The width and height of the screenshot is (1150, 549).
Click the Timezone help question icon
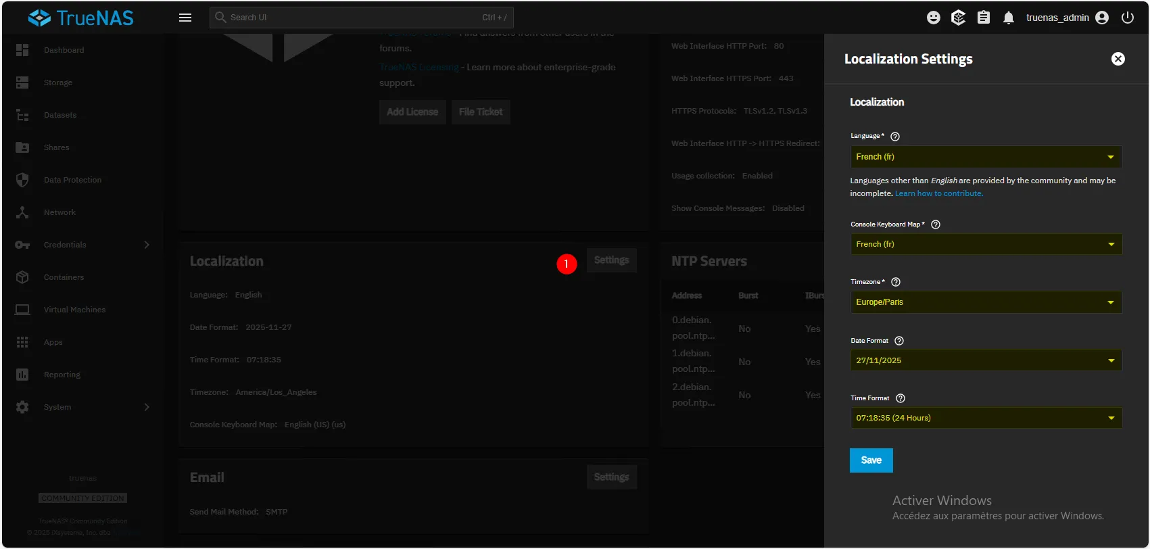click(x=896, y=282)
